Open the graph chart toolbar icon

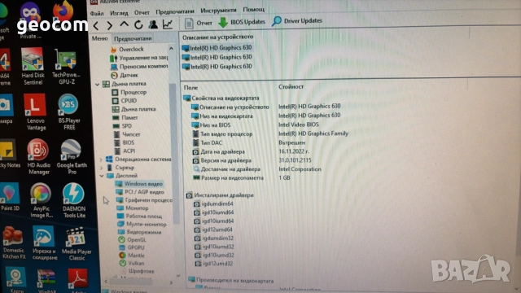tap(168, 24)
